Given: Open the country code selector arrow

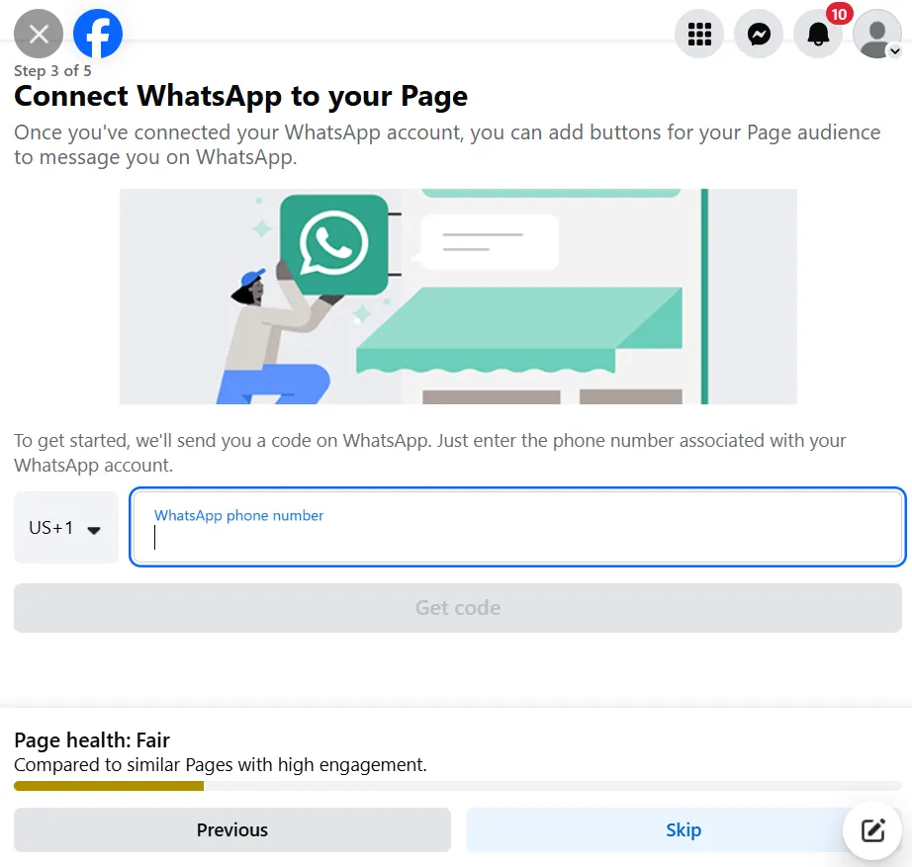Looking at the screenshot, I should click(x=94, y=528).
